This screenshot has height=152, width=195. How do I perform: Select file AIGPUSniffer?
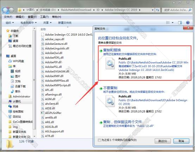tap(51, 113)
